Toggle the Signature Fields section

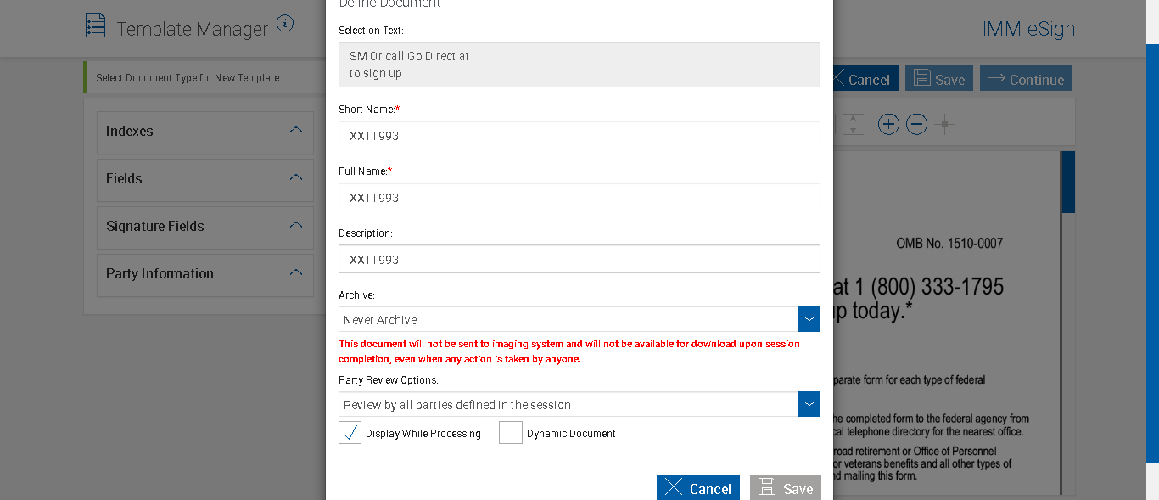[x=296, y=226]
